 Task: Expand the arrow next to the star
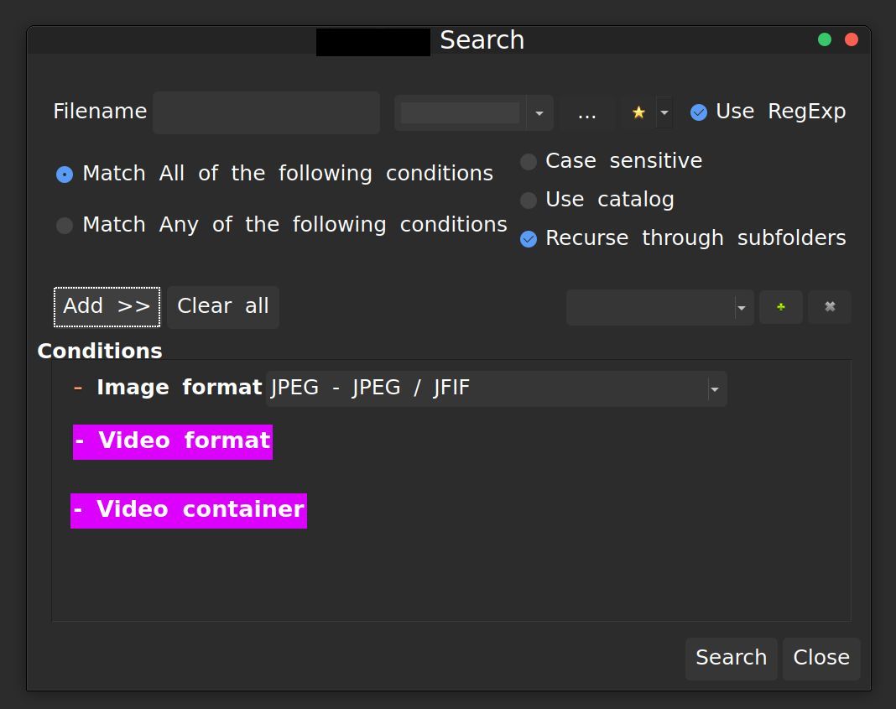click(664, 112)
